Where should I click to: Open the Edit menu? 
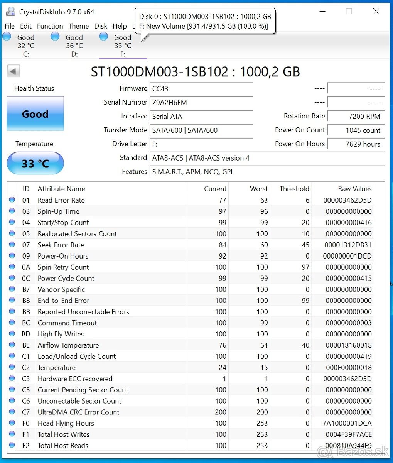tap(25, 26)
